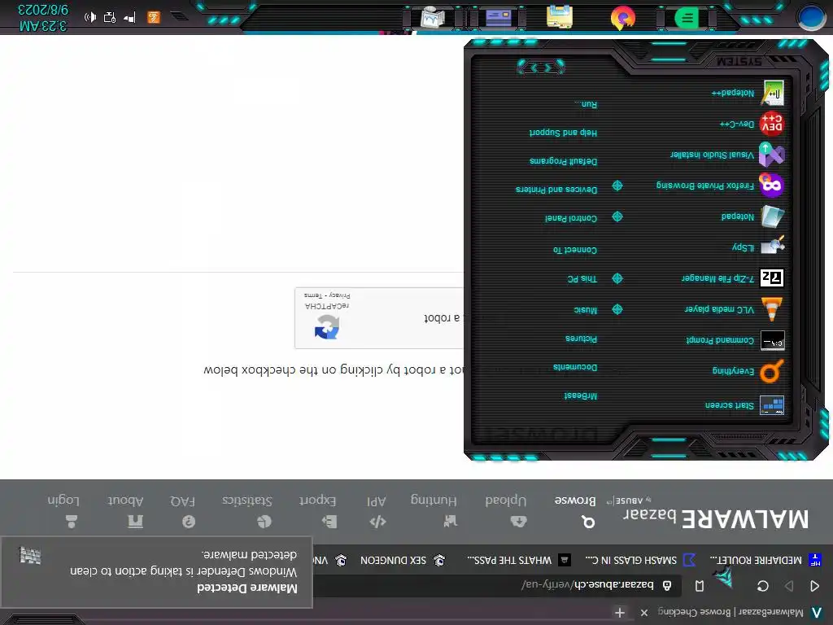
Task: Open the WHATS THE PASS... bookmark
Action: 519,560
